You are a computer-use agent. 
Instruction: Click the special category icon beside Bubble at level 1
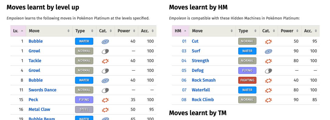tap(105, 41)
